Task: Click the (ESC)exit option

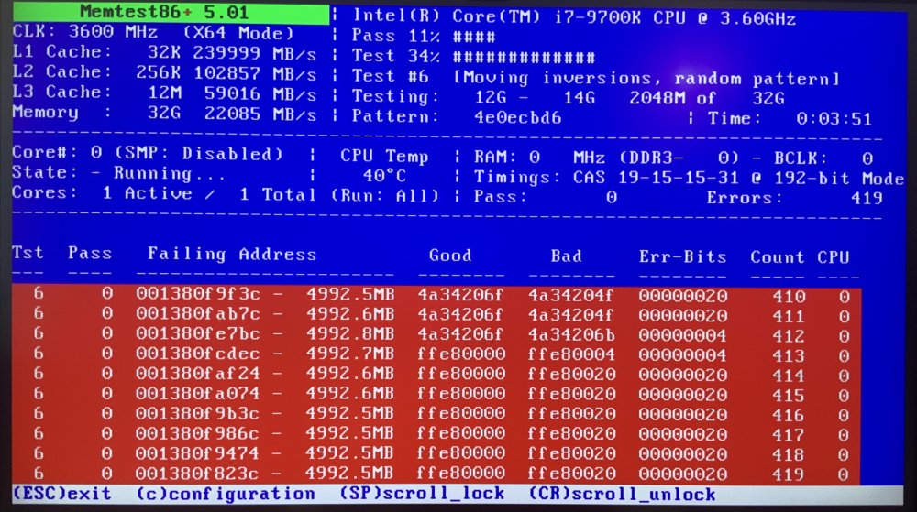Action: 62,494
